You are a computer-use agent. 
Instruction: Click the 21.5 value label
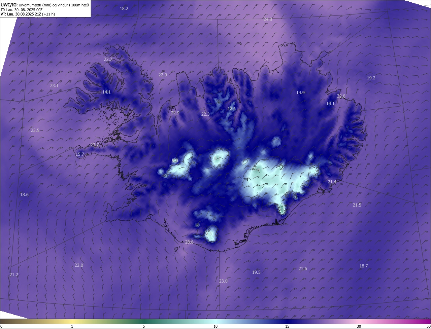coord(357,205)
